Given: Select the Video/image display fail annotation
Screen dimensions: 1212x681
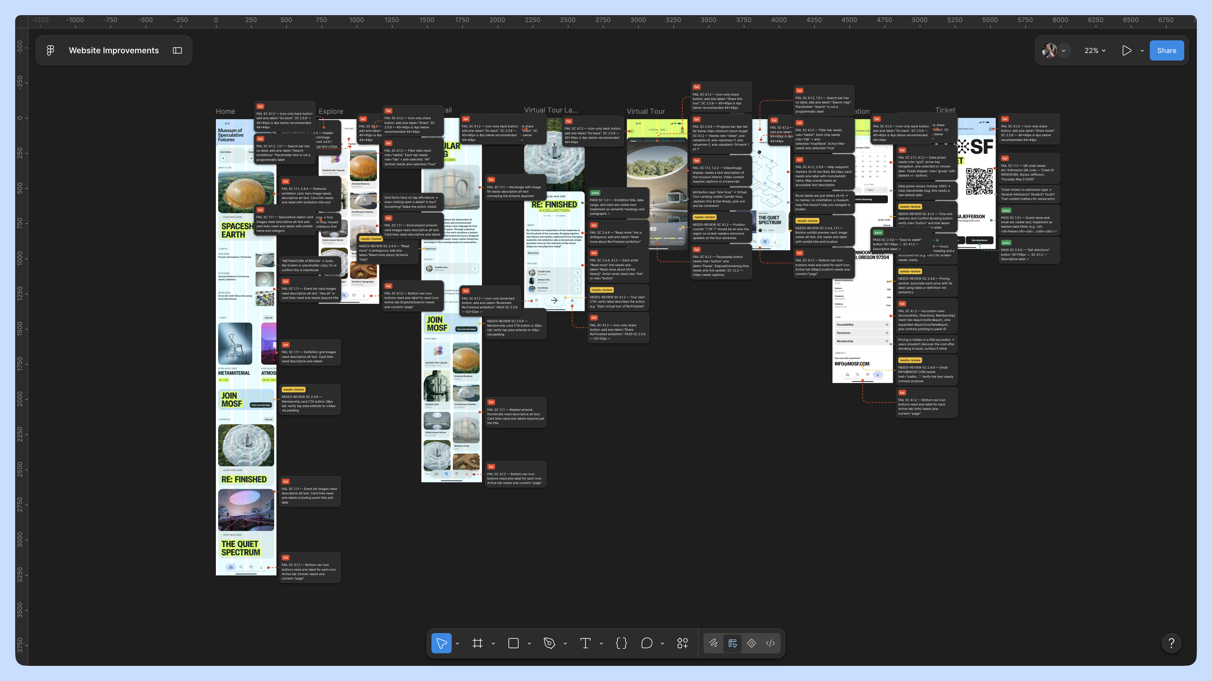Looking at the screenshot, I should click(721, 171).
